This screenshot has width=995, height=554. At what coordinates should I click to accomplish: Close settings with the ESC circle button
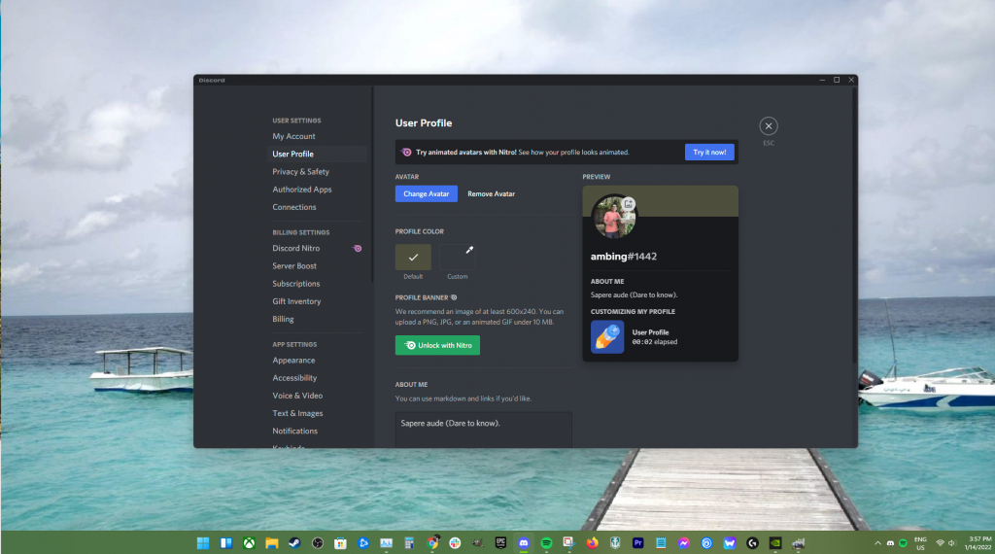pos(769,125)
